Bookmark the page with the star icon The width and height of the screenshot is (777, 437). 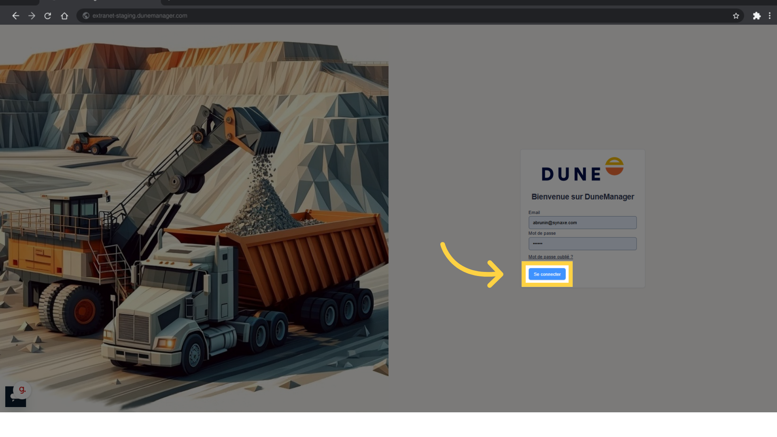pyautogui.click(x=736, y=16)
